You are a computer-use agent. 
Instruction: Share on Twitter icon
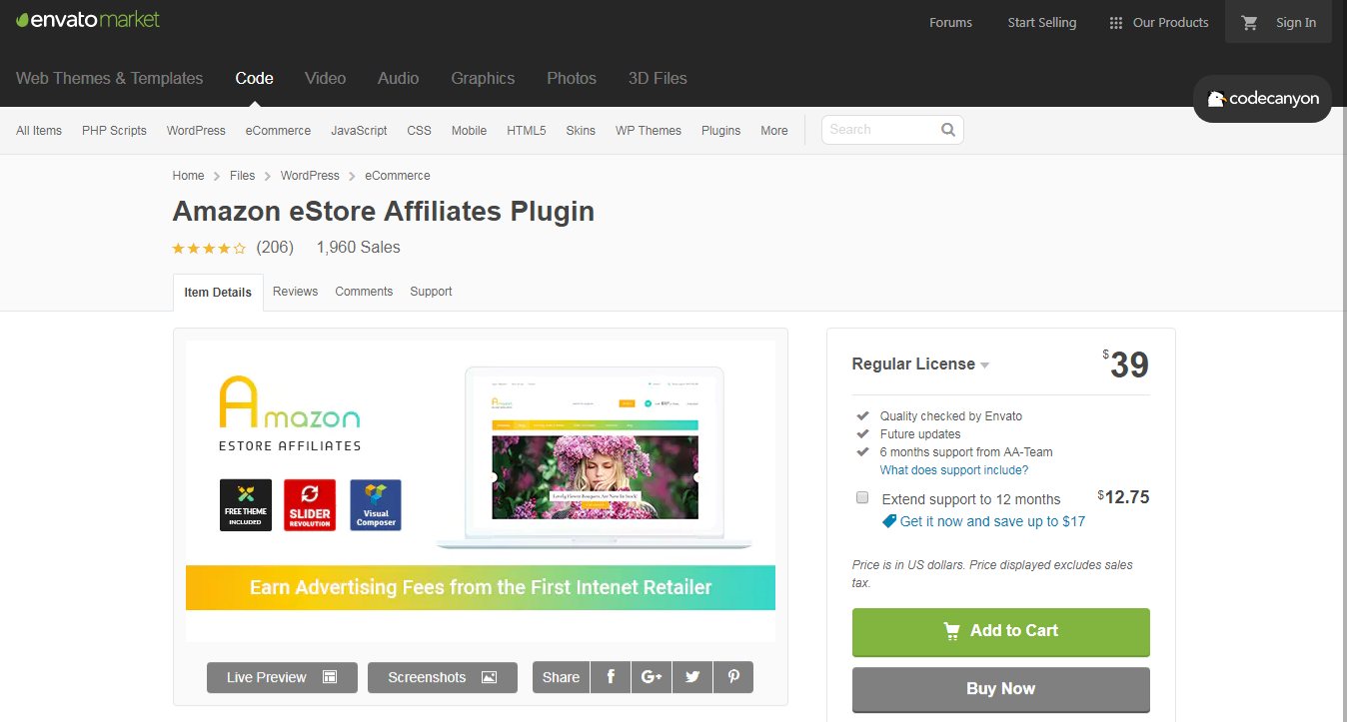692,677
